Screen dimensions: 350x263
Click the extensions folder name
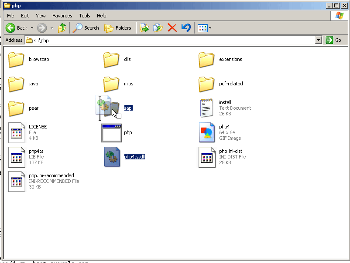click(x=230, y=59)
